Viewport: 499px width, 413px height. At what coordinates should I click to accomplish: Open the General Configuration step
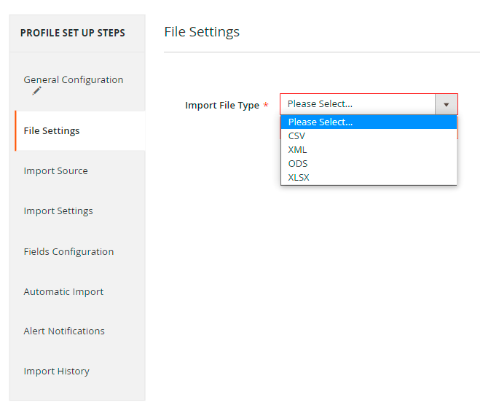(73, 80)
